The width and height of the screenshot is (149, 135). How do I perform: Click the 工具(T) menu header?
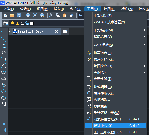92,9
